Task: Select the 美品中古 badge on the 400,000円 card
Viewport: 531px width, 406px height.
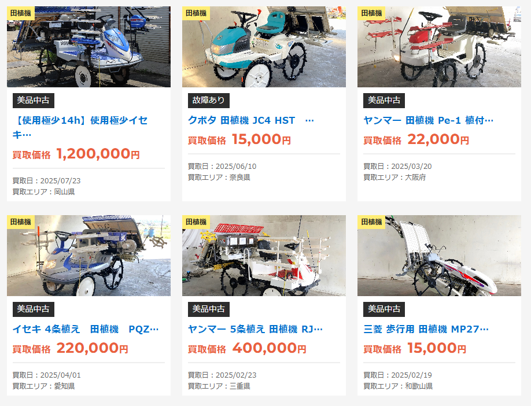Action: point(209,309)
